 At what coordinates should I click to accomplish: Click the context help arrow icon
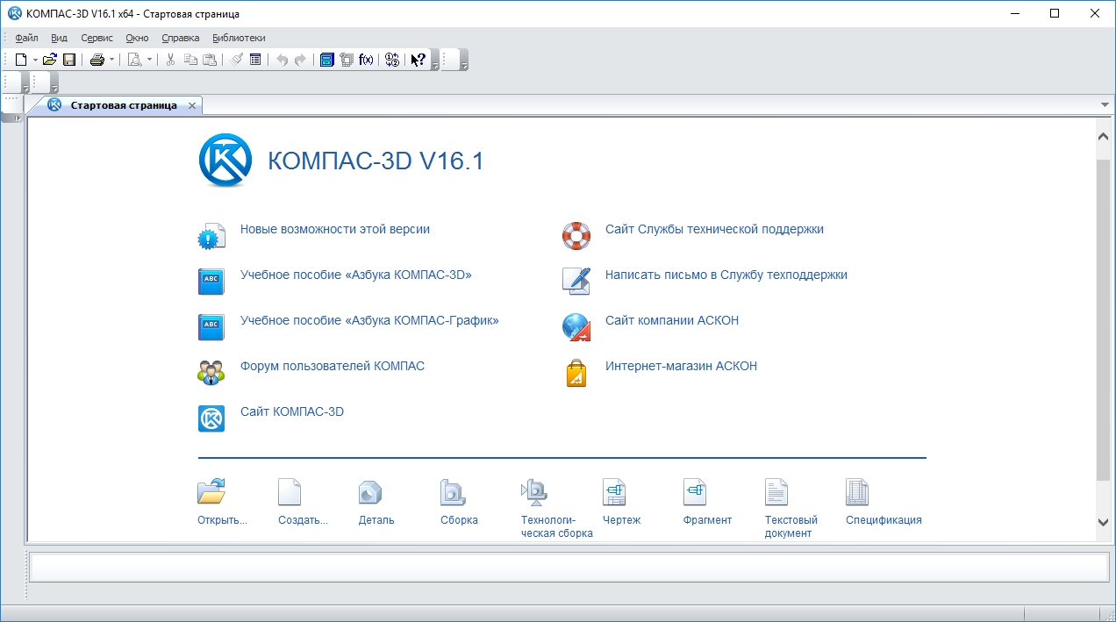[x=418, y=60]
